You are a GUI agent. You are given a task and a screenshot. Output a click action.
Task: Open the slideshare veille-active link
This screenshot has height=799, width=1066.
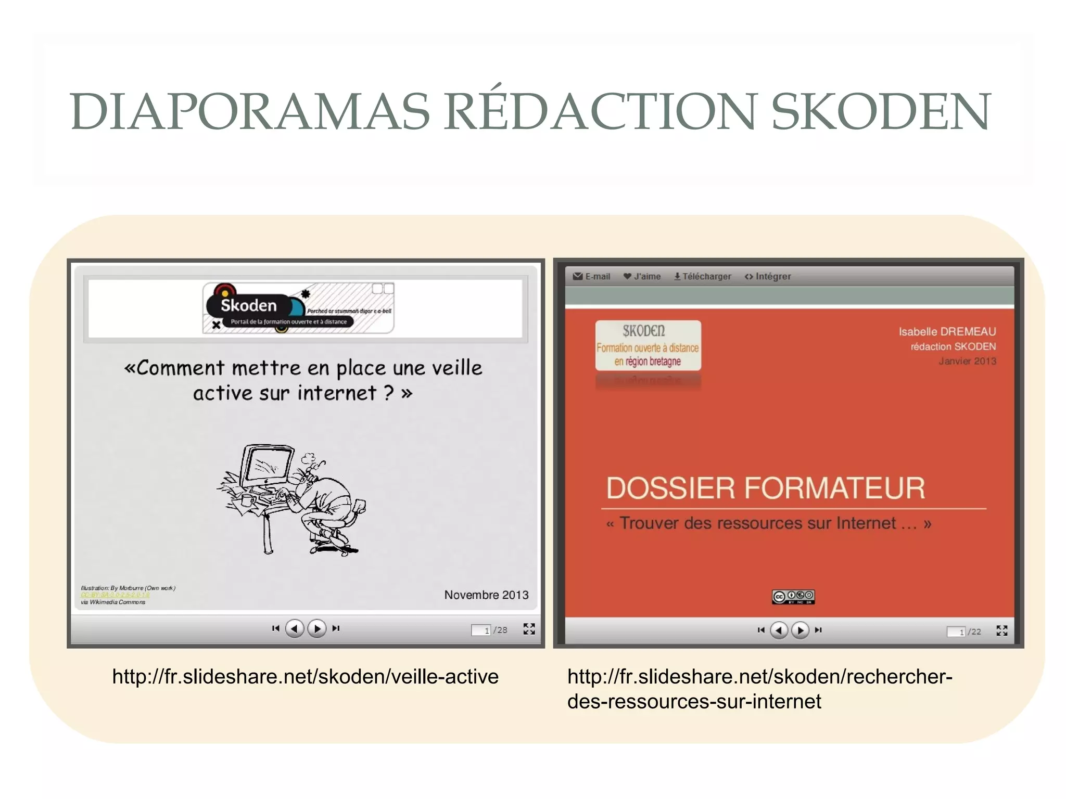click(x=306, y=676)
